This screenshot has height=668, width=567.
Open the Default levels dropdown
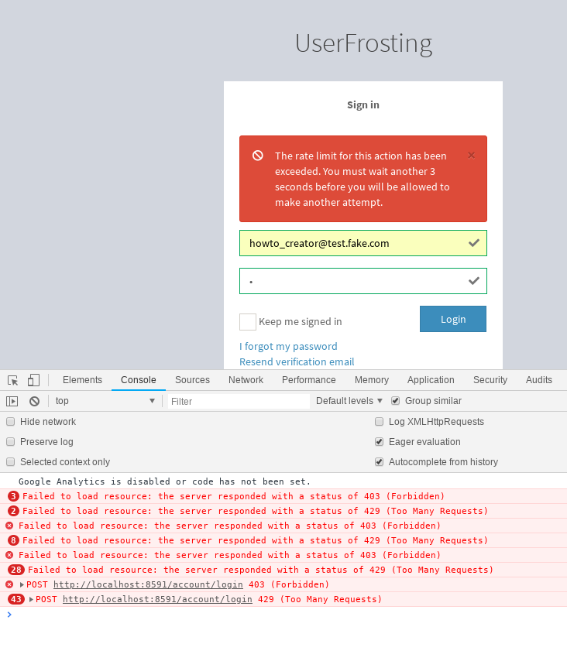(x=349, y=401)
